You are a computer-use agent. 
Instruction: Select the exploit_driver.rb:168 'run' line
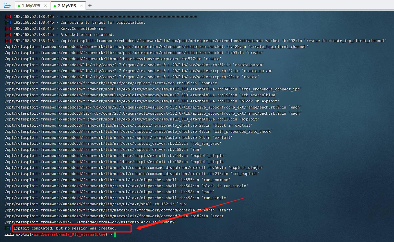[103, 150]
